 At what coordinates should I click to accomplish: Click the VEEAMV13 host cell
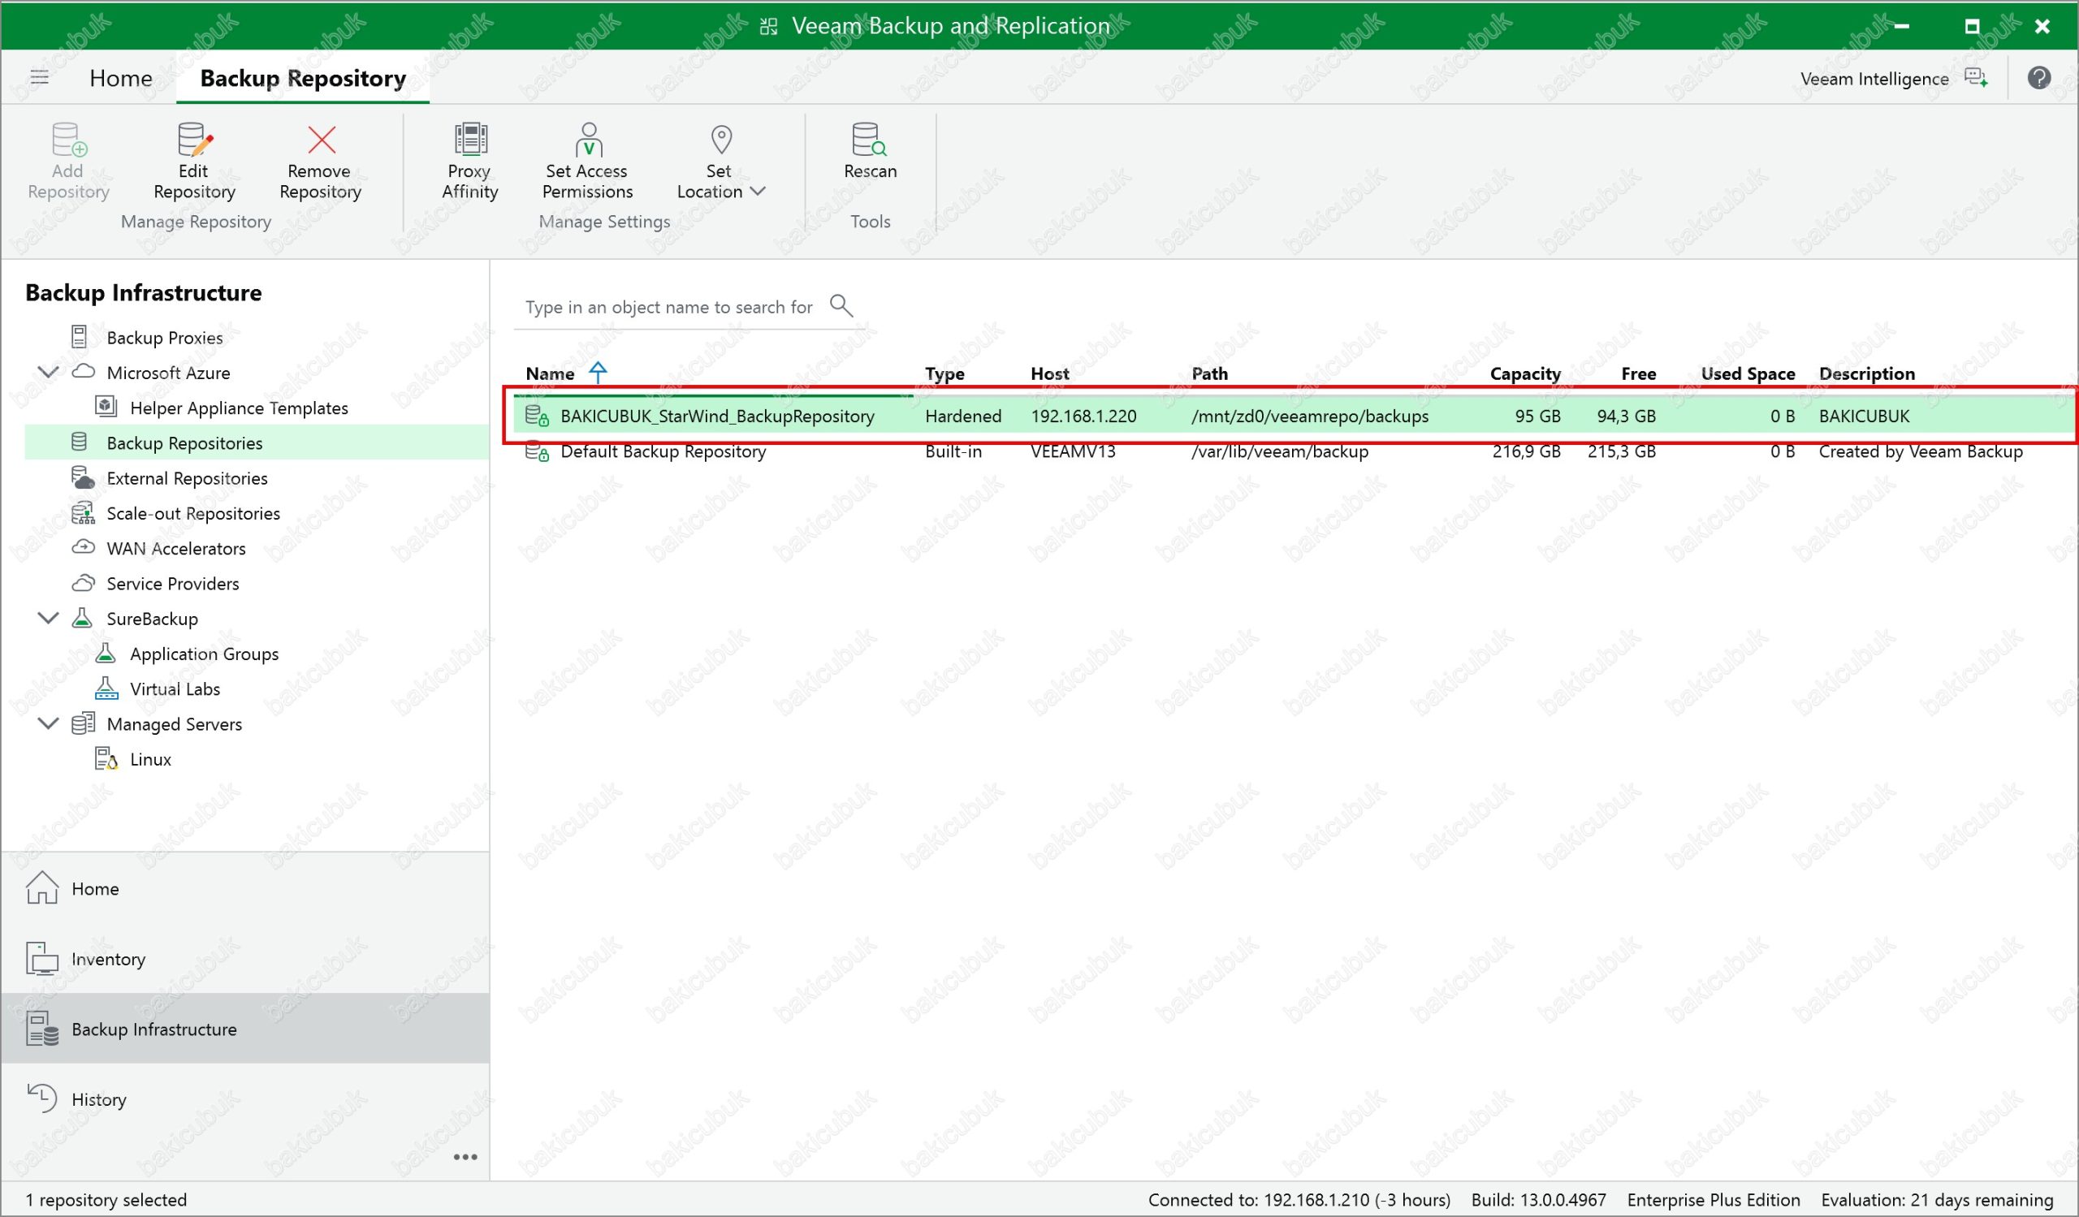click(x=1073, y=451)
